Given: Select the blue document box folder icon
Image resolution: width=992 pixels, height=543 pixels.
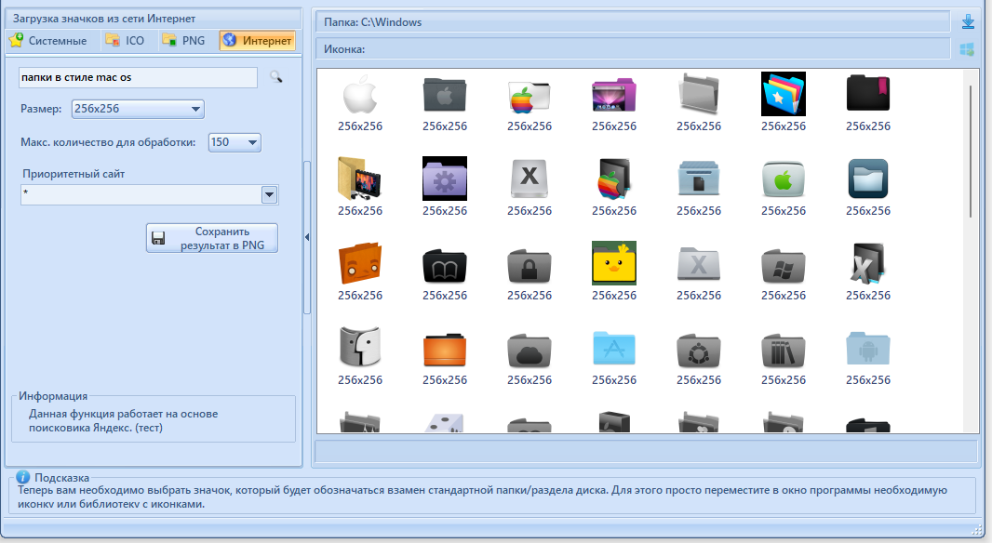Looking at the screenshot, I should 699,179.
